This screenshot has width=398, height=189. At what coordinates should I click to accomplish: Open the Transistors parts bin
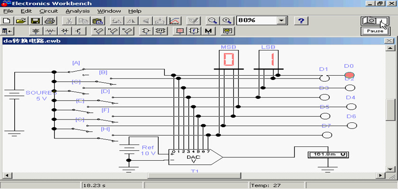(x=79, y=31)
